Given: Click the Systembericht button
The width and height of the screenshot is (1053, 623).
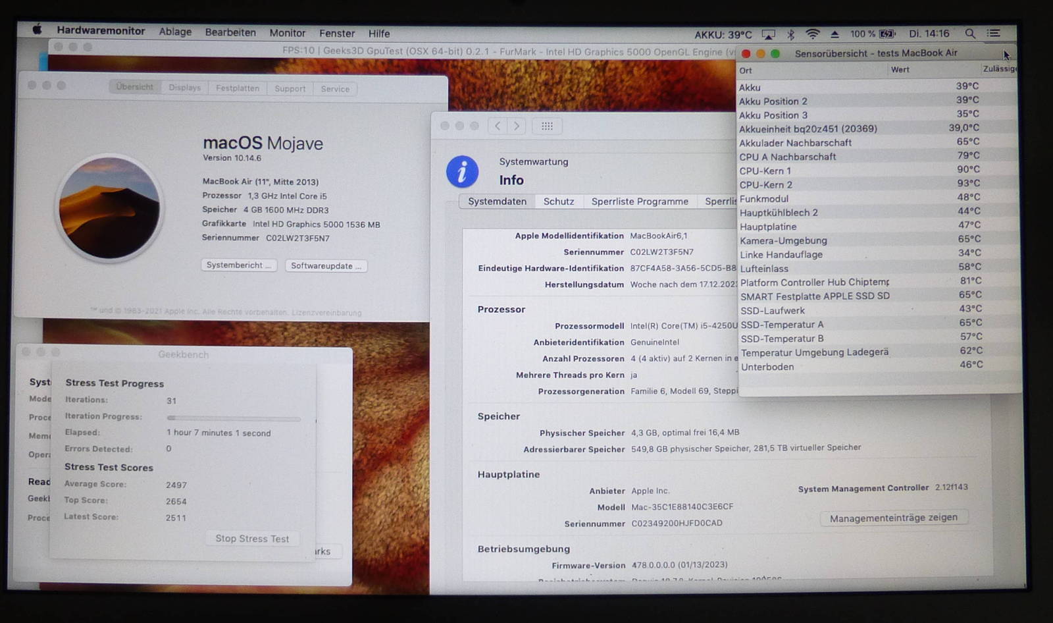Looking at the screenshot, I should pos(238,265).
